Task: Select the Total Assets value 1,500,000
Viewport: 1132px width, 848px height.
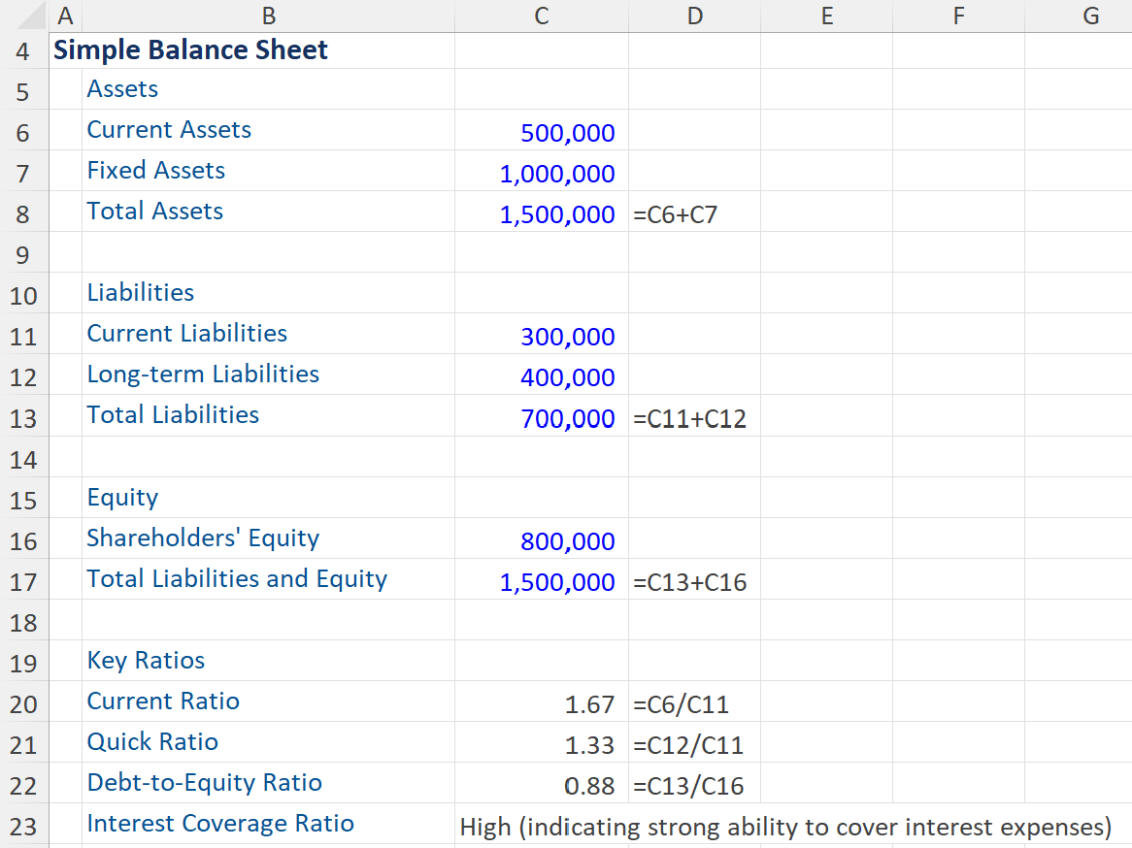Action: pos(541,213)
